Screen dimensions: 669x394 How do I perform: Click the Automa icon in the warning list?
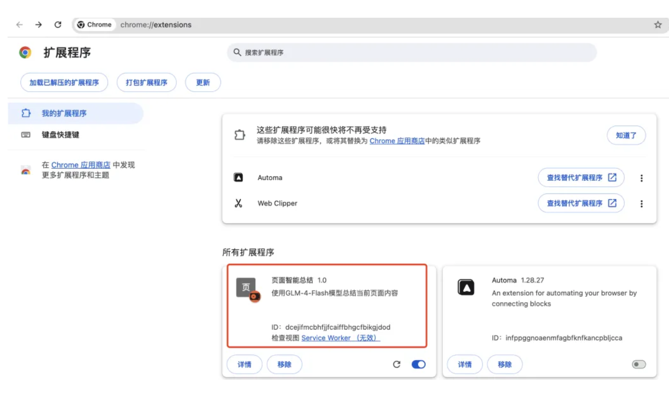[x=238, y=178]
